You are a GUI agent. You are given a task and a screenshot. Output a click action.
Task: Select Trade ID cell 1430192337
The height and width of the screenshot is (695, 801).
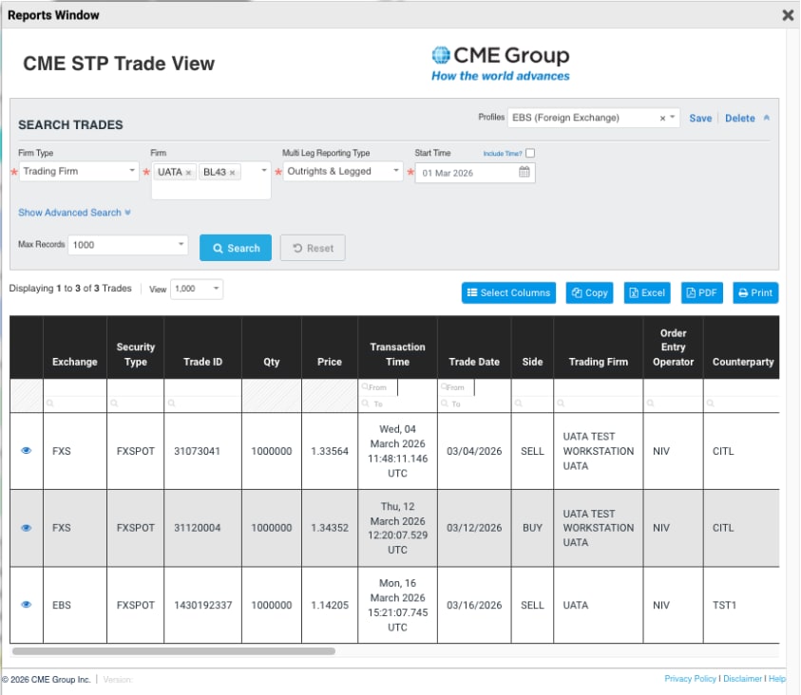click(202, 605)
